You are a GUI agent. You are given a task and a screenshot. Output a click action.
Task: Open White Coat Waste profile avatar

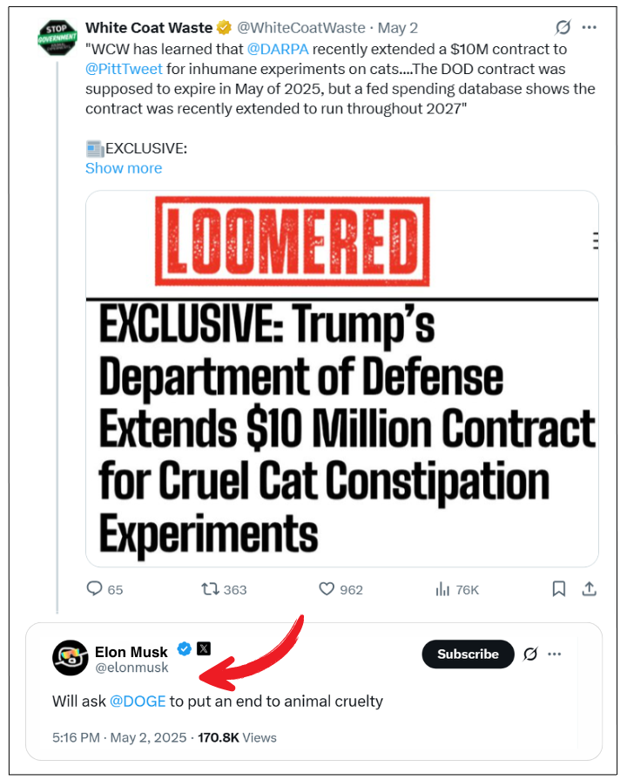(x=59, y=37)
